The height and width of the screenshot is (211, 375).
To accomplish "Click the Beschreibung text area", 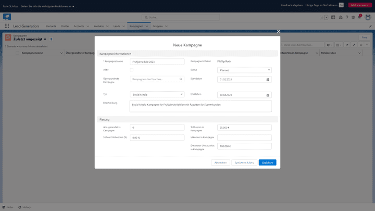I will pos(201,106).
